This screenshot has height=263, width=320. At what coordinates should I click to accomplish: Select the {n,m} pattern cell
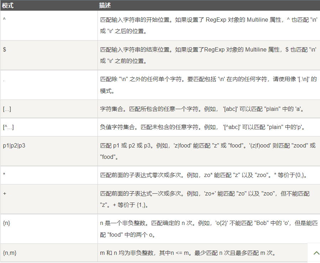click(x=49, y=253)
